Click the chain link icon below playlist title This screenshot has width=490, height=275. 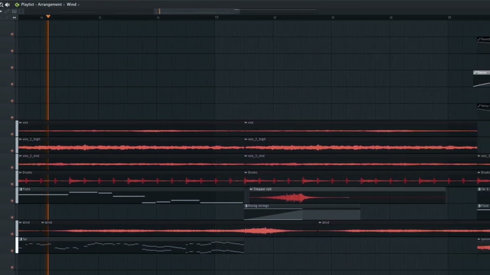tap(7, 11)
